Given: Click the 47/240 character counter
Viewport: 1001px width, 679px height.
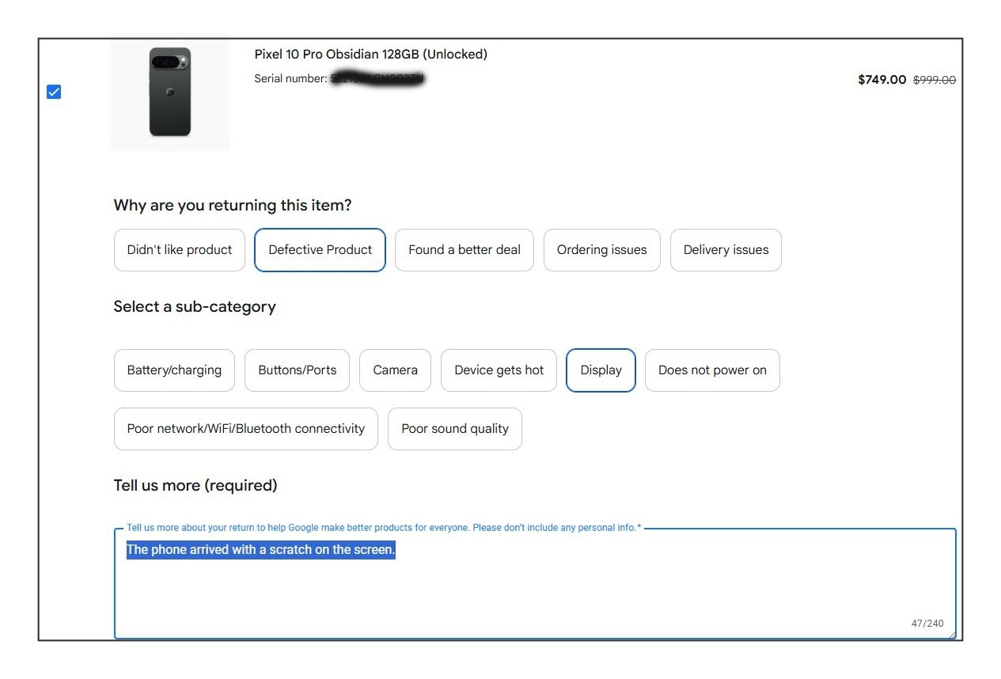Looking at the screenshot, I should [927, 624].
